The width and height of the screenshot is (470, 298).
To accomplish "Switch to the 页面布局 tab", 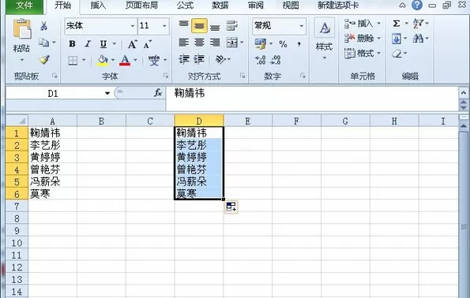I will coord(141,6).
